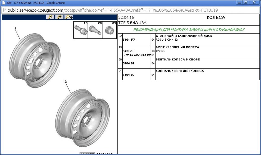Click callout label 1 in diagram

[x=15, y=28]
